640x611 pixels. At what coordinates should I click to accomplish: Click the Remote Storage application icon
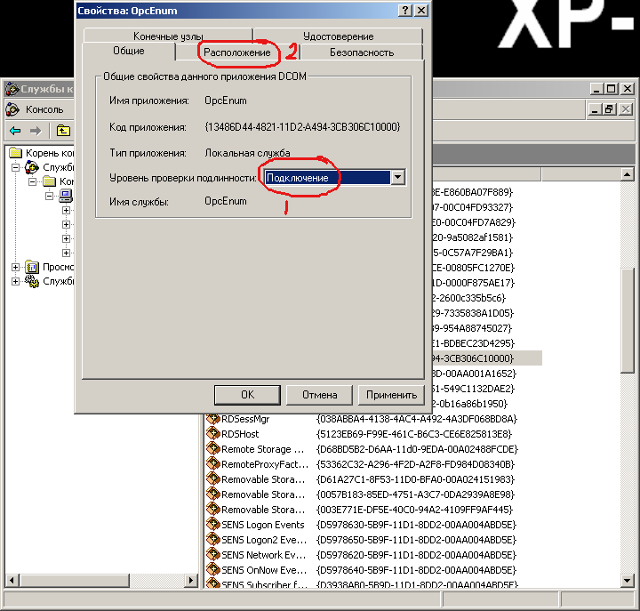(x=213, y=449)
